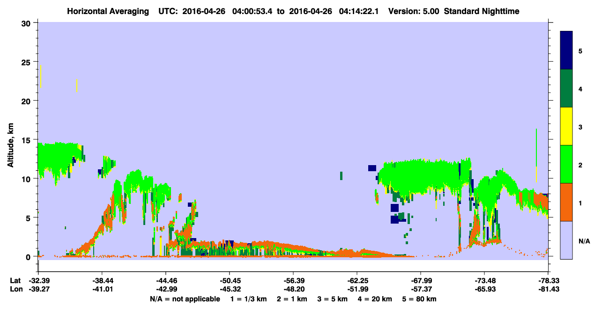Click longitude value -39.27
Image resolution: width=609 pixels, height=312 pixels.
pos(38,290)
